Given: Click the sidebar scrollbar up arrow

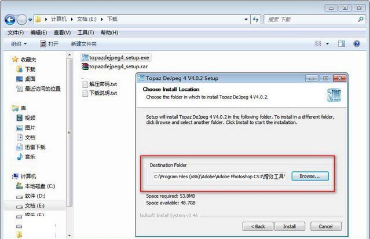Looking at the screenshot, I should coord(69,55).
